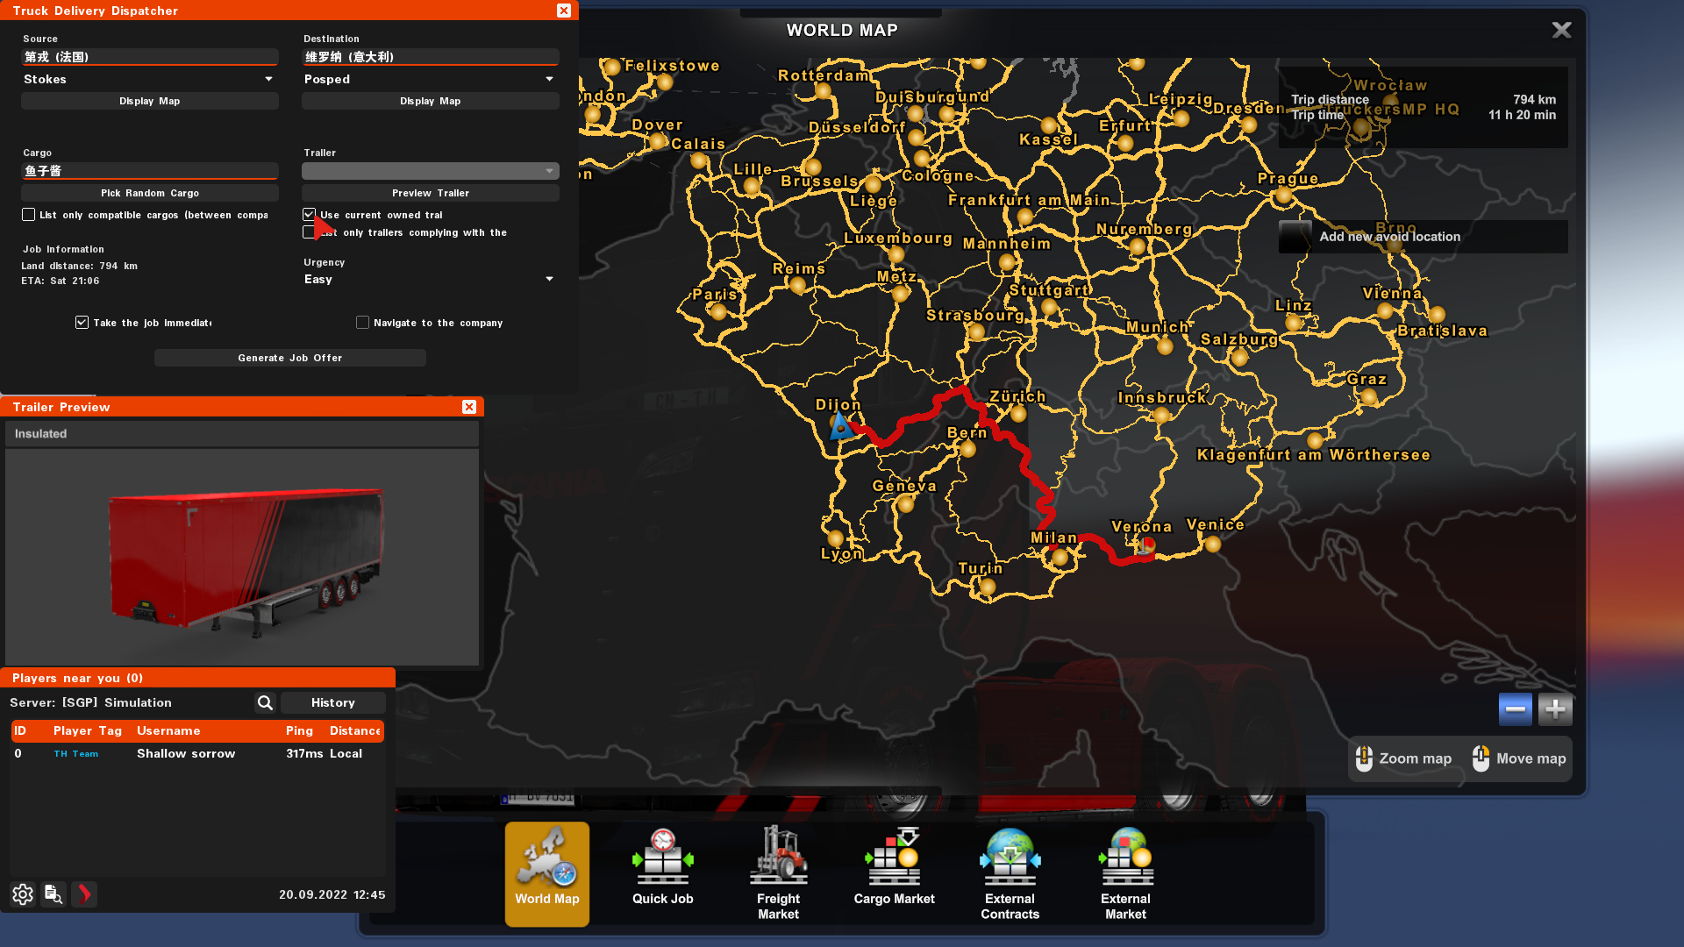The width and height of the screenshot is (1684, 947).
Task: Click the Zoom map hint
Action: coord(1403,758)
